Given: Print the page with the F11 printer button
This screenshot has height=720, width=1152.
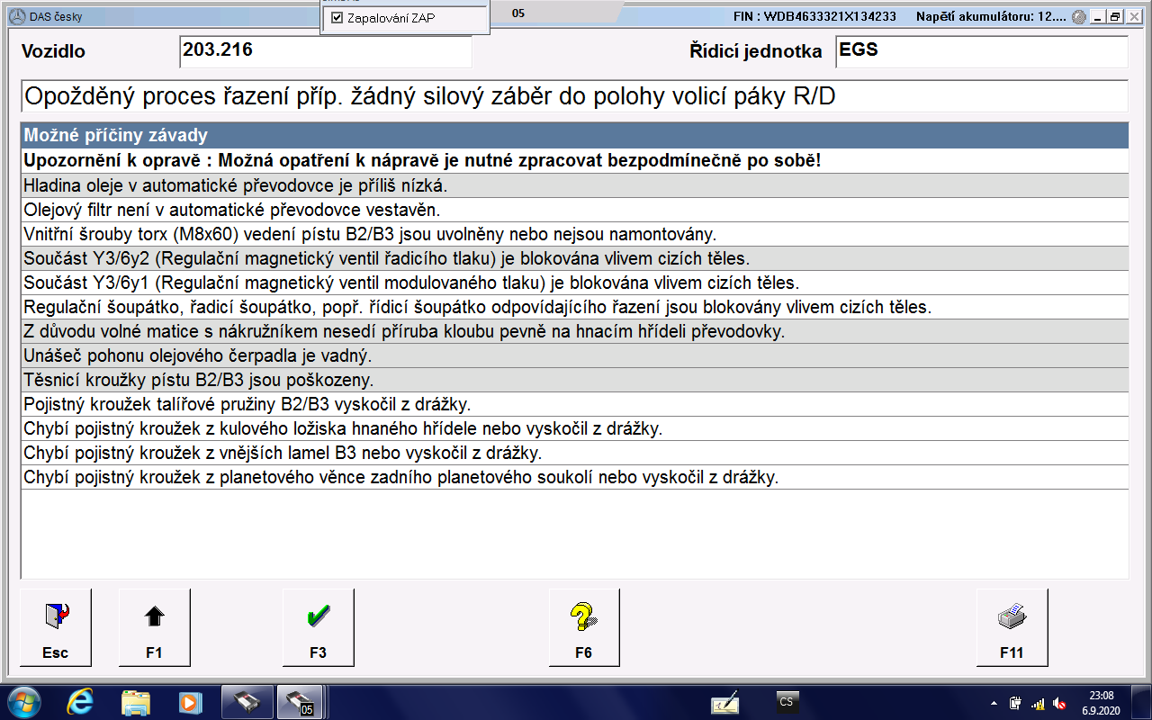Looking at the screenshot, I should (x=1012, y=627).
